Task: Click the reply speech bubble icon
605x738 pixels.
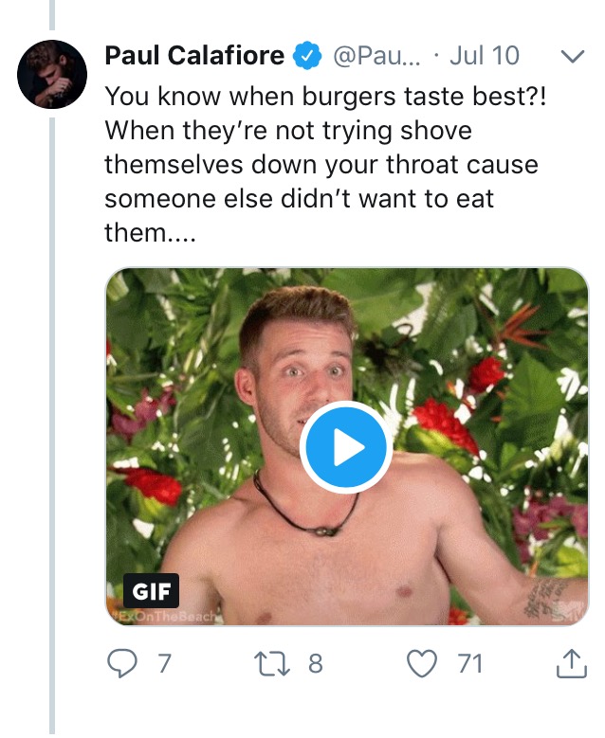Action: [x=122, y=663]
